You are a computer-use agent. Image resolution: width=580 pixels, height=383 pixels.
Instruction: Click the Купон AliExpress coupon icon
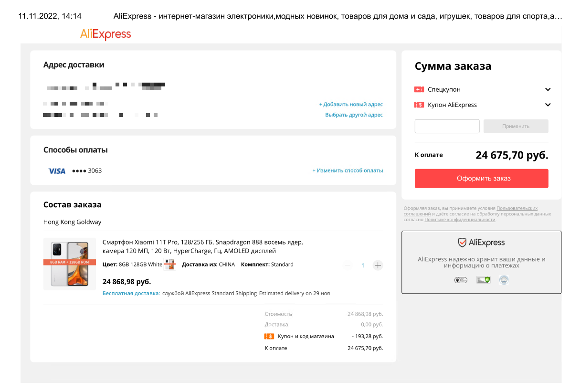coord(419,105)
